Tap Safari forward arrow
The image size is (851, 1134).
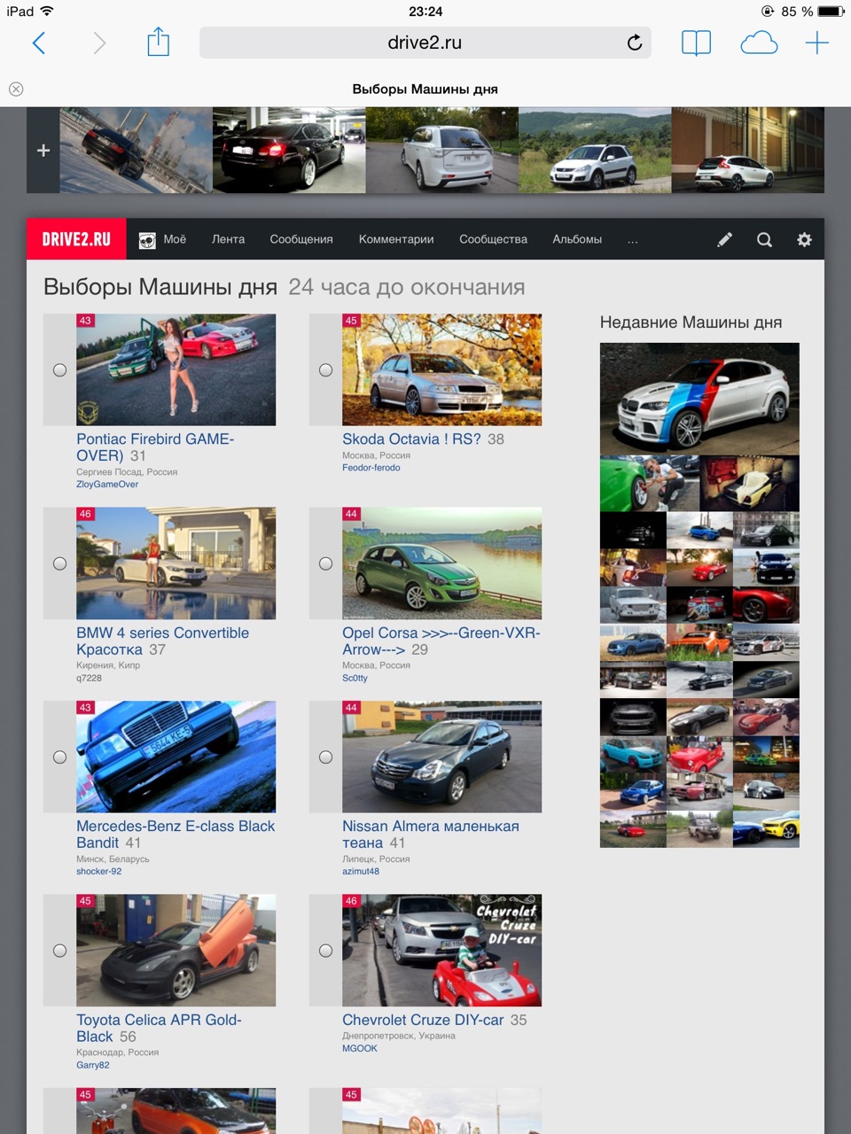(99, 43)
